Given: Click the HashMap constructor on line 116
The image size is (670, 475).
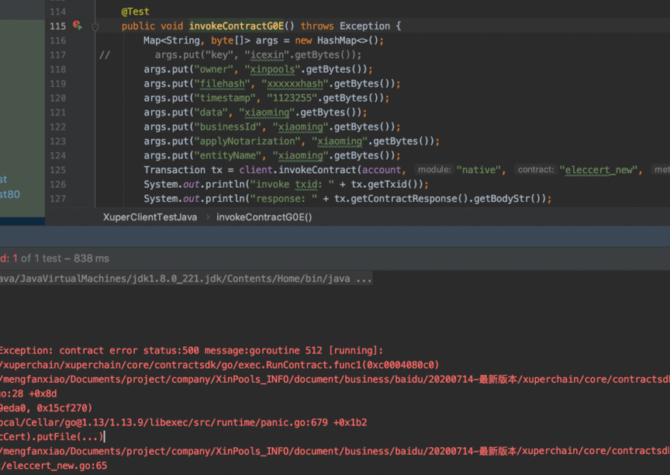Looking at the screenshot, I should 347,40.
